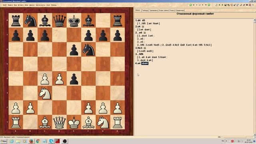
Task: Click the plus cross icon at the toolbar's far right
Action: coord(253,5)
